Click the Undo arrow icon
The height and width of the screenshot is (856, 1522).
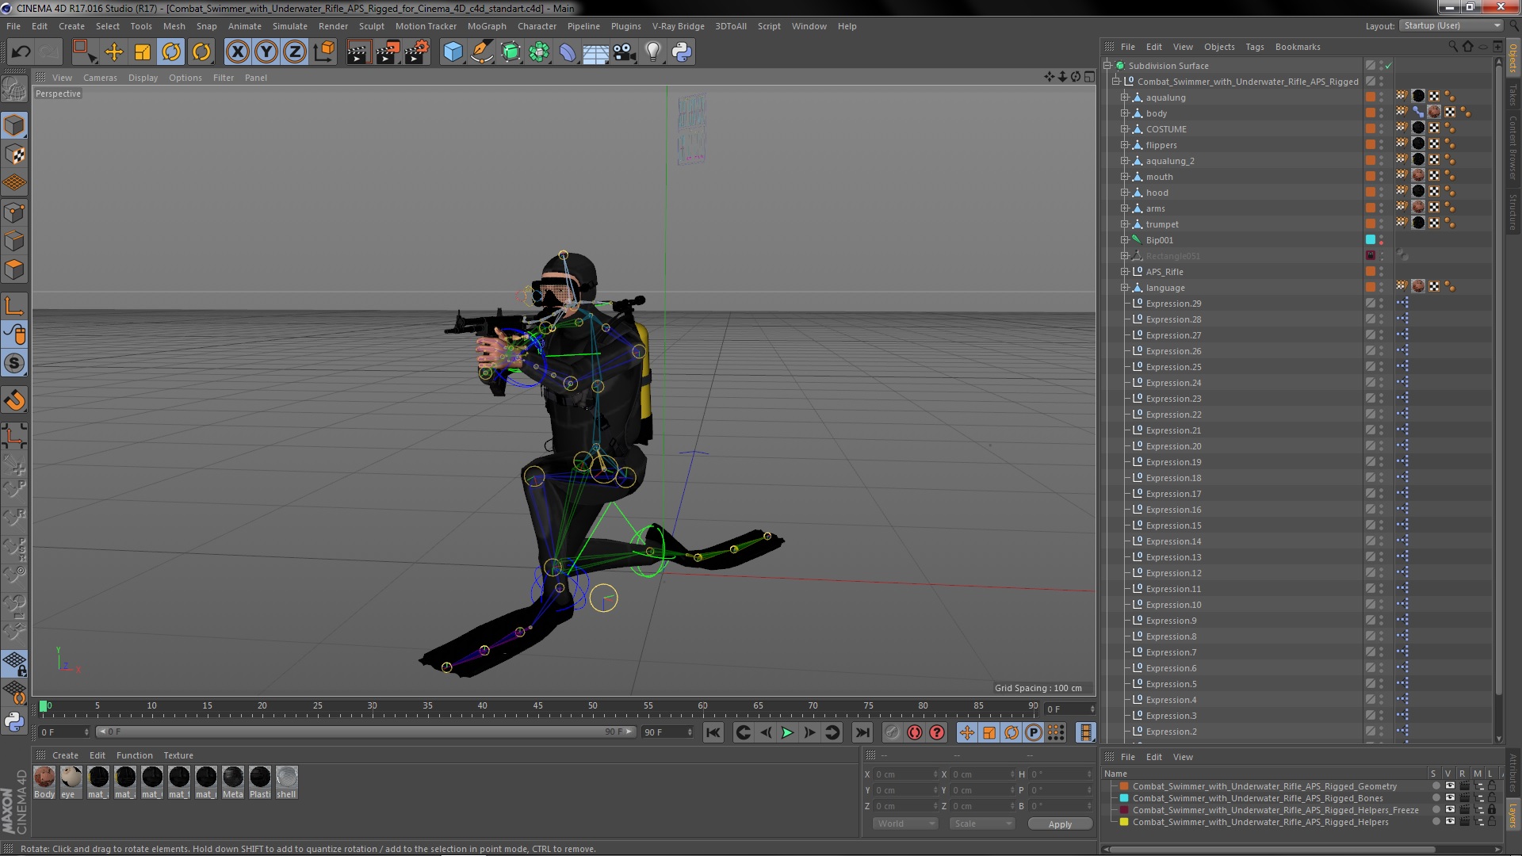21,52
